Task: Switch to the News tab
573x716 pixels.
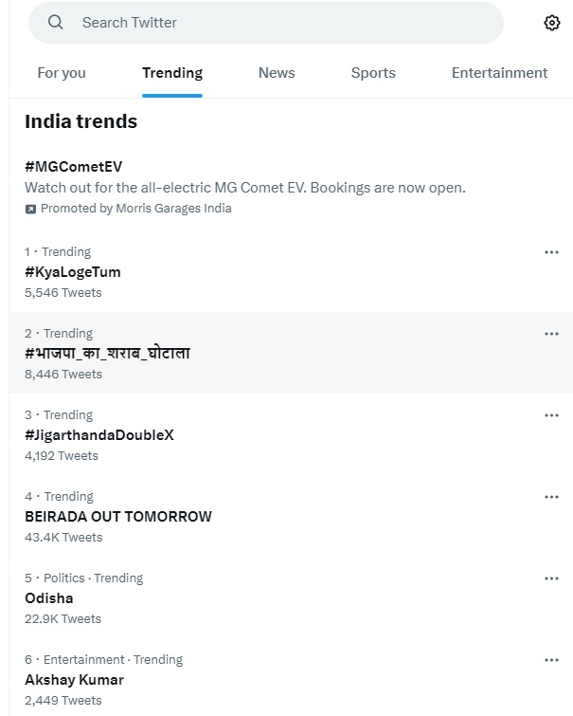Action: click(x=277, y=73)
